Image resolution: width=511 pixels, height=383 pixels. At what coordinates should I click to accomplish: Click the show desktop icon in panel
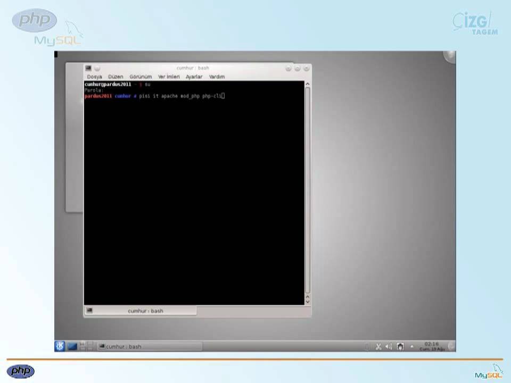pos(72,346)
